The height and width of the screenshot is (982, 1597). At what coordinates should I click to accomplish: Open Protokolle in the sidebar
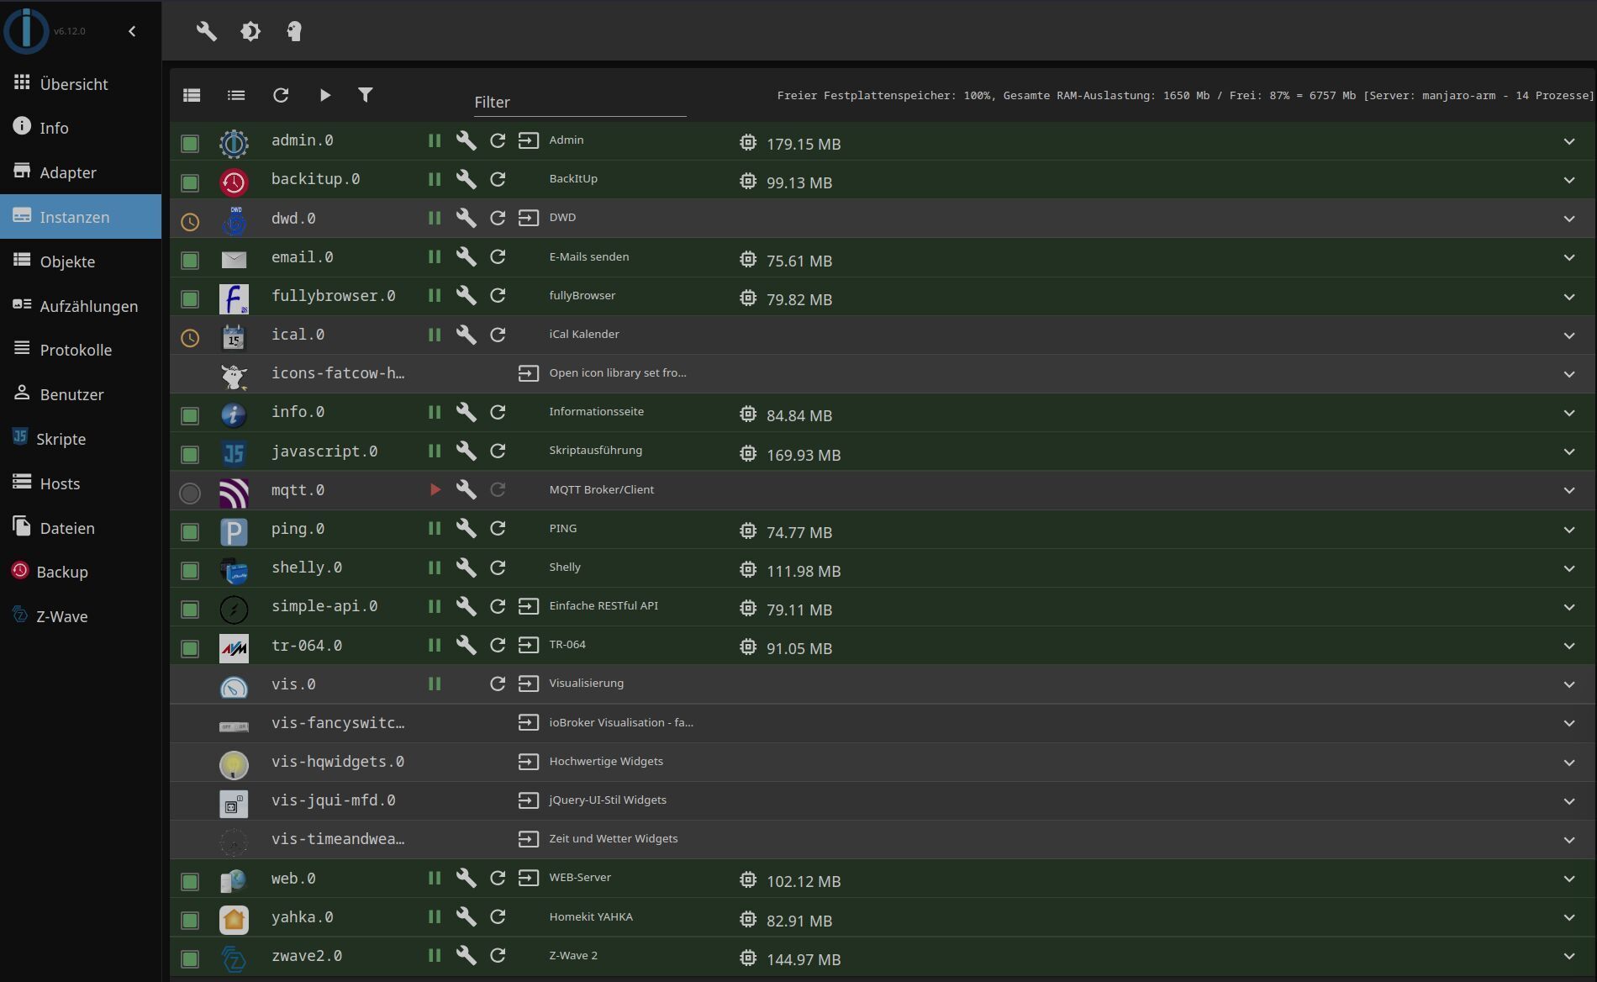coord(81,350)
